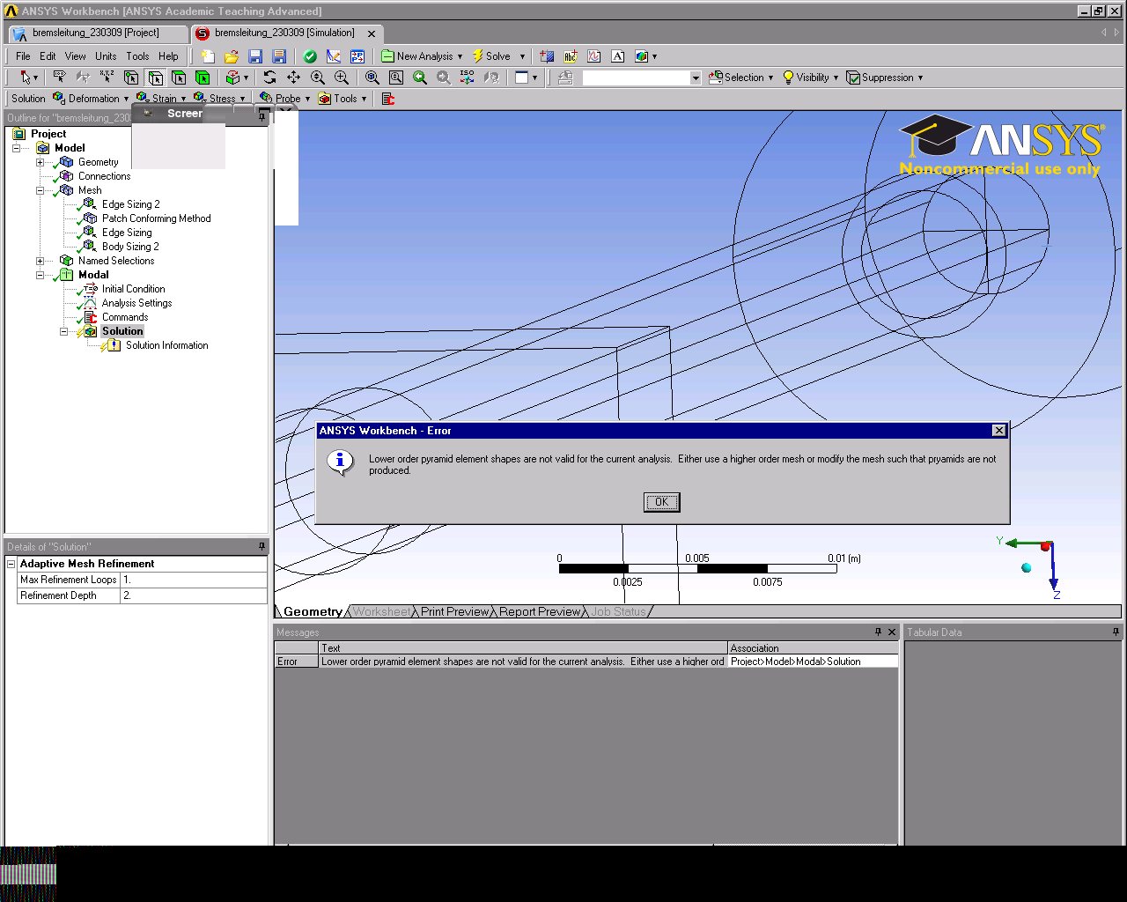Toggle Face selection filter
The image size is (1127, 902).
point(179,78)
